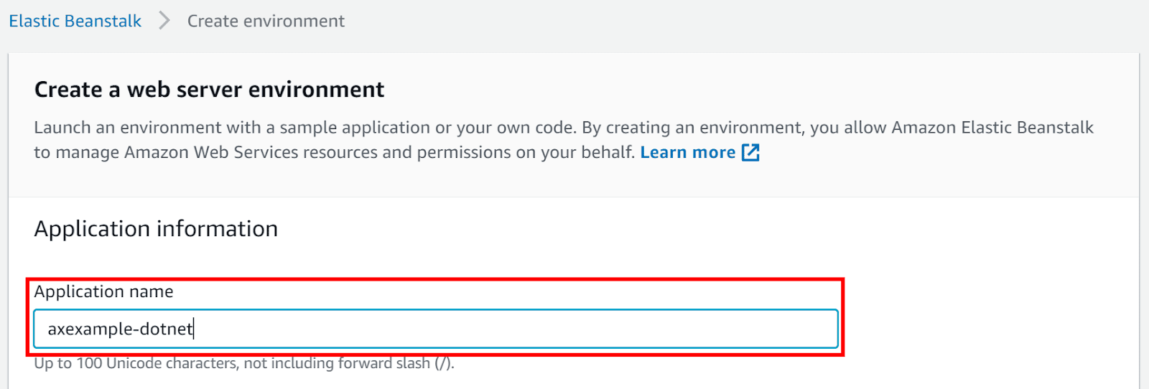
Task: Select the Create environment breadcrumb item
Action: (x=266, y=22)
